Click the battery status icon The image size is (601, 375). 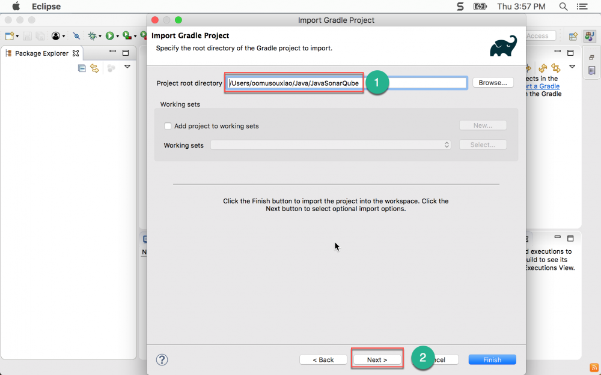click(480, 7)
